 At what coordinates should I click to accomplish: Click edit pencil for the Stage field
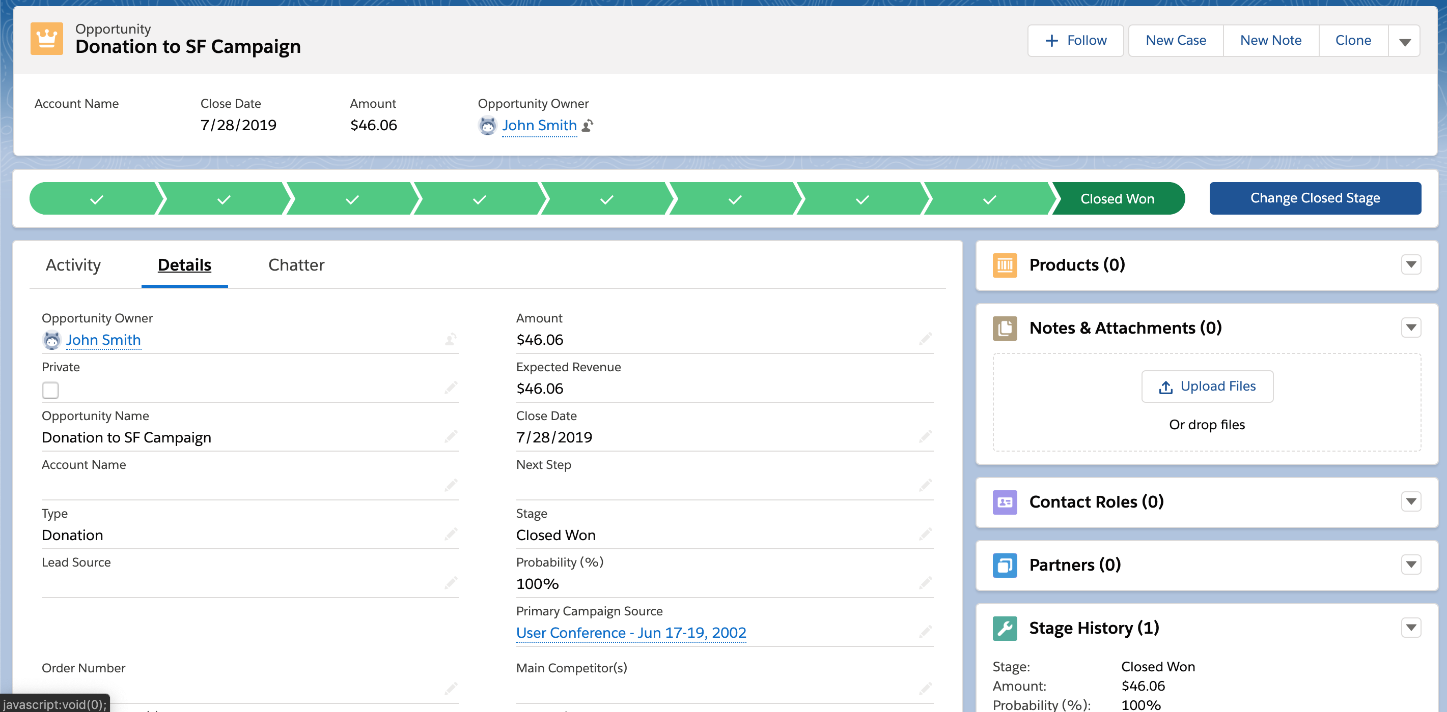pos(925,533)
